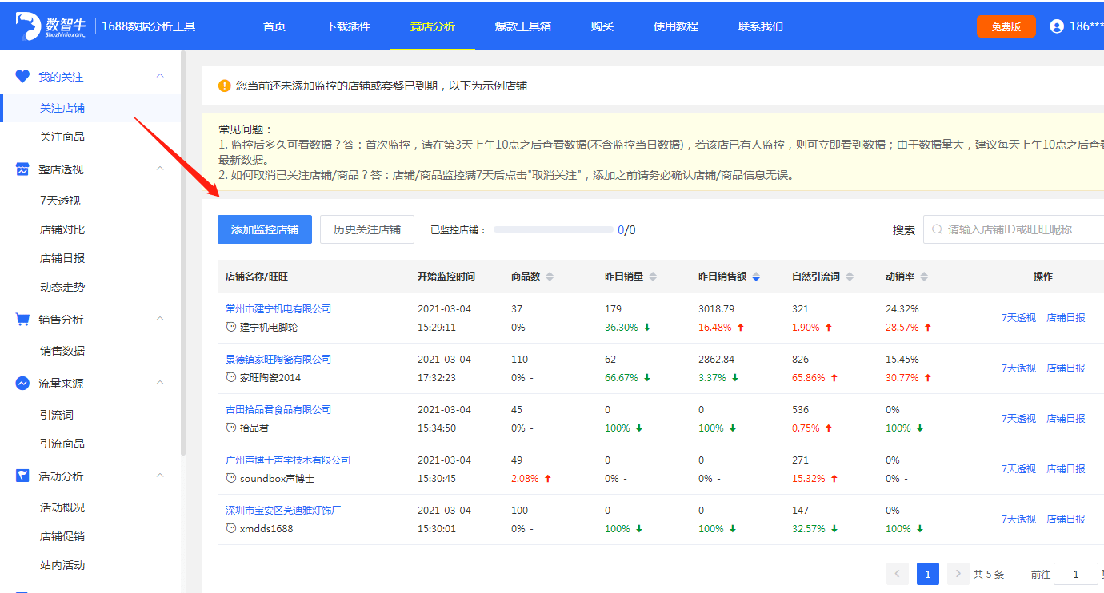Click the heart icon beside 我的关注
1104x593 pixels.
pos(22,77)
